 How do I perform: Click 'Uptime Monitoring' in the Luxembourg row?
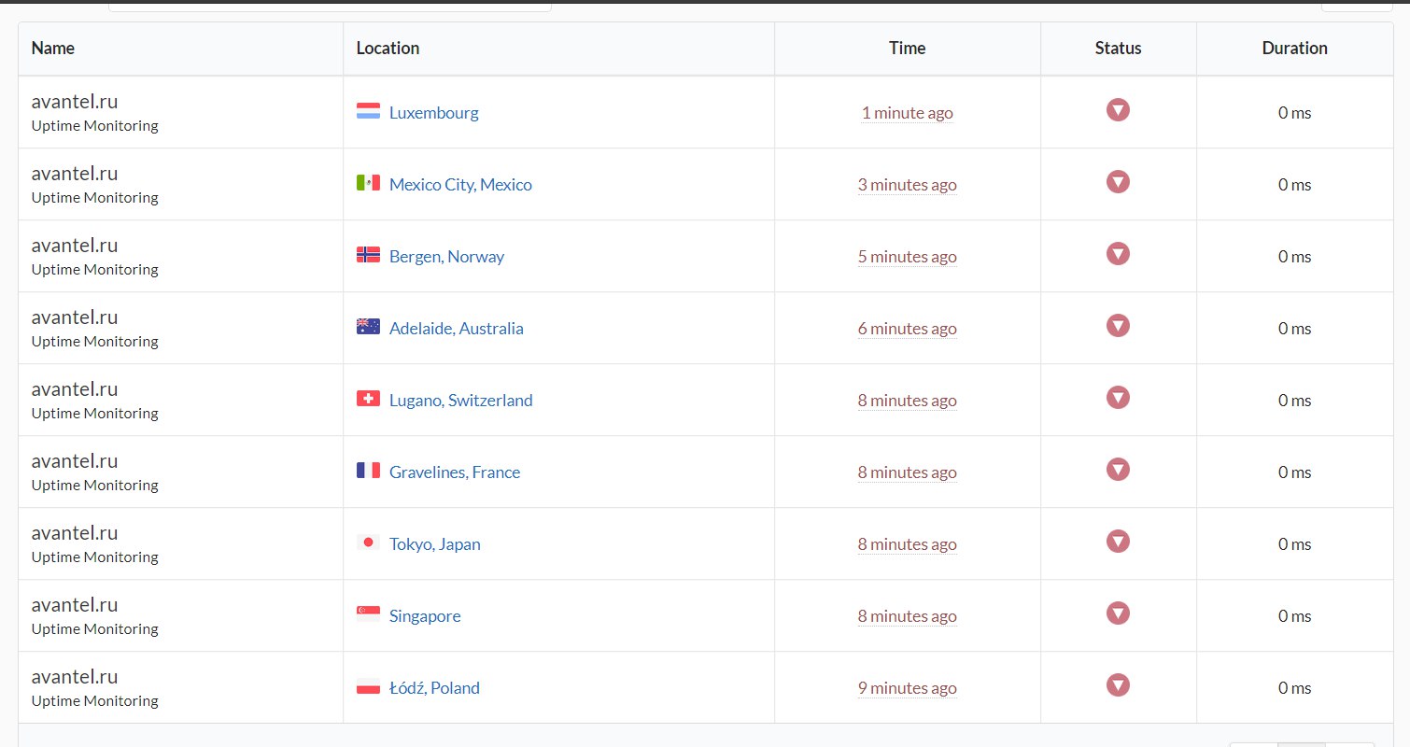point(95,125)
